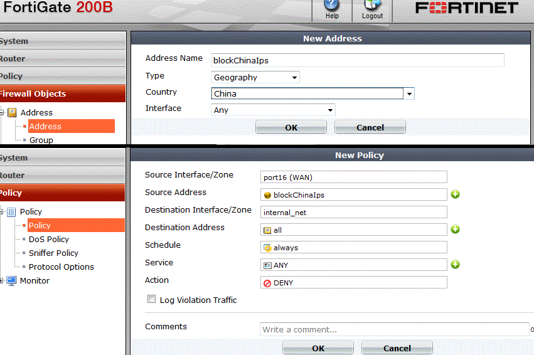Open the Help icon
The height and width of the screenshot is (355, 534).
tap(332, 6)
